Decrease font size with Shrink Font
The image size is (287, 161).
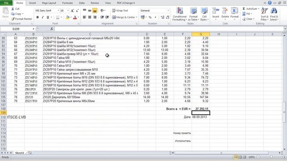point(77,11)
